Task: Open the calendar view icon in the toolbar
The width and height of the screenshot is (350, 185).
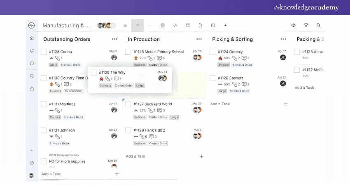Action: click(x=188, y=25)
